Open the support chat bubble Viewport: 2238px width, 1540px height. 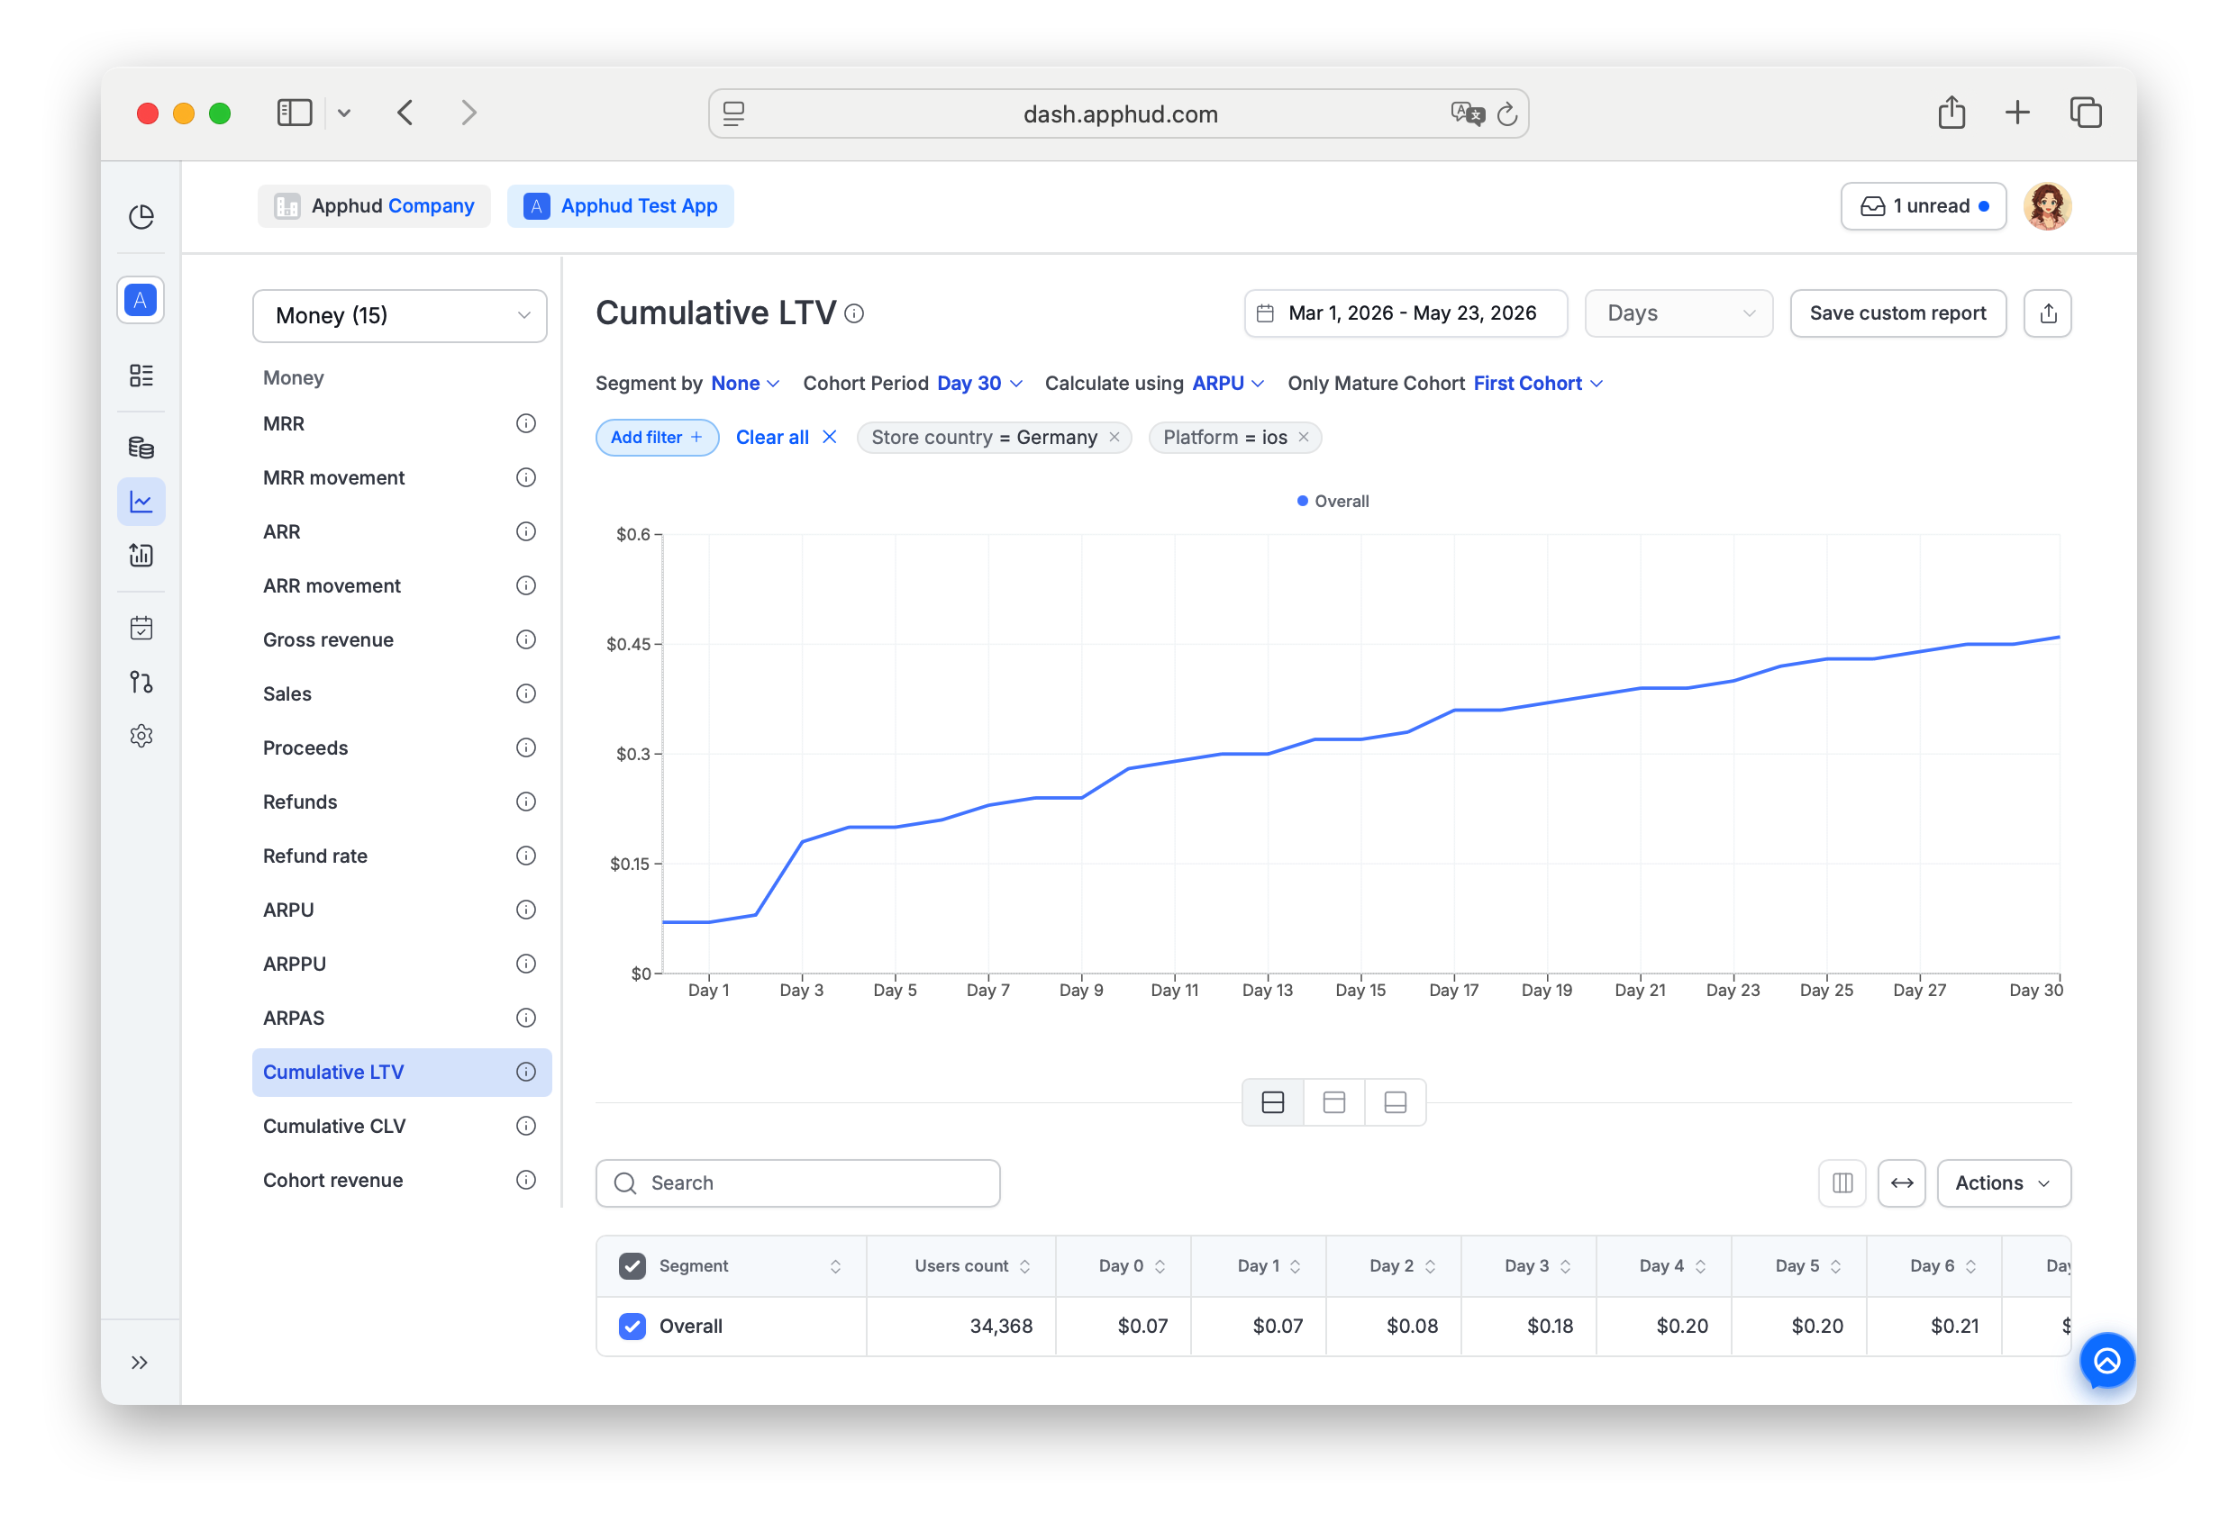tap(2106, 1361)
